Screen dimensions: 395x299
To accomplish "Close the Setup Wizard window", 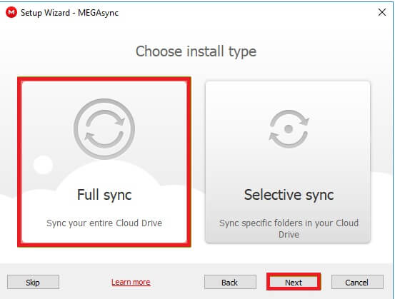I will point(382,12).
